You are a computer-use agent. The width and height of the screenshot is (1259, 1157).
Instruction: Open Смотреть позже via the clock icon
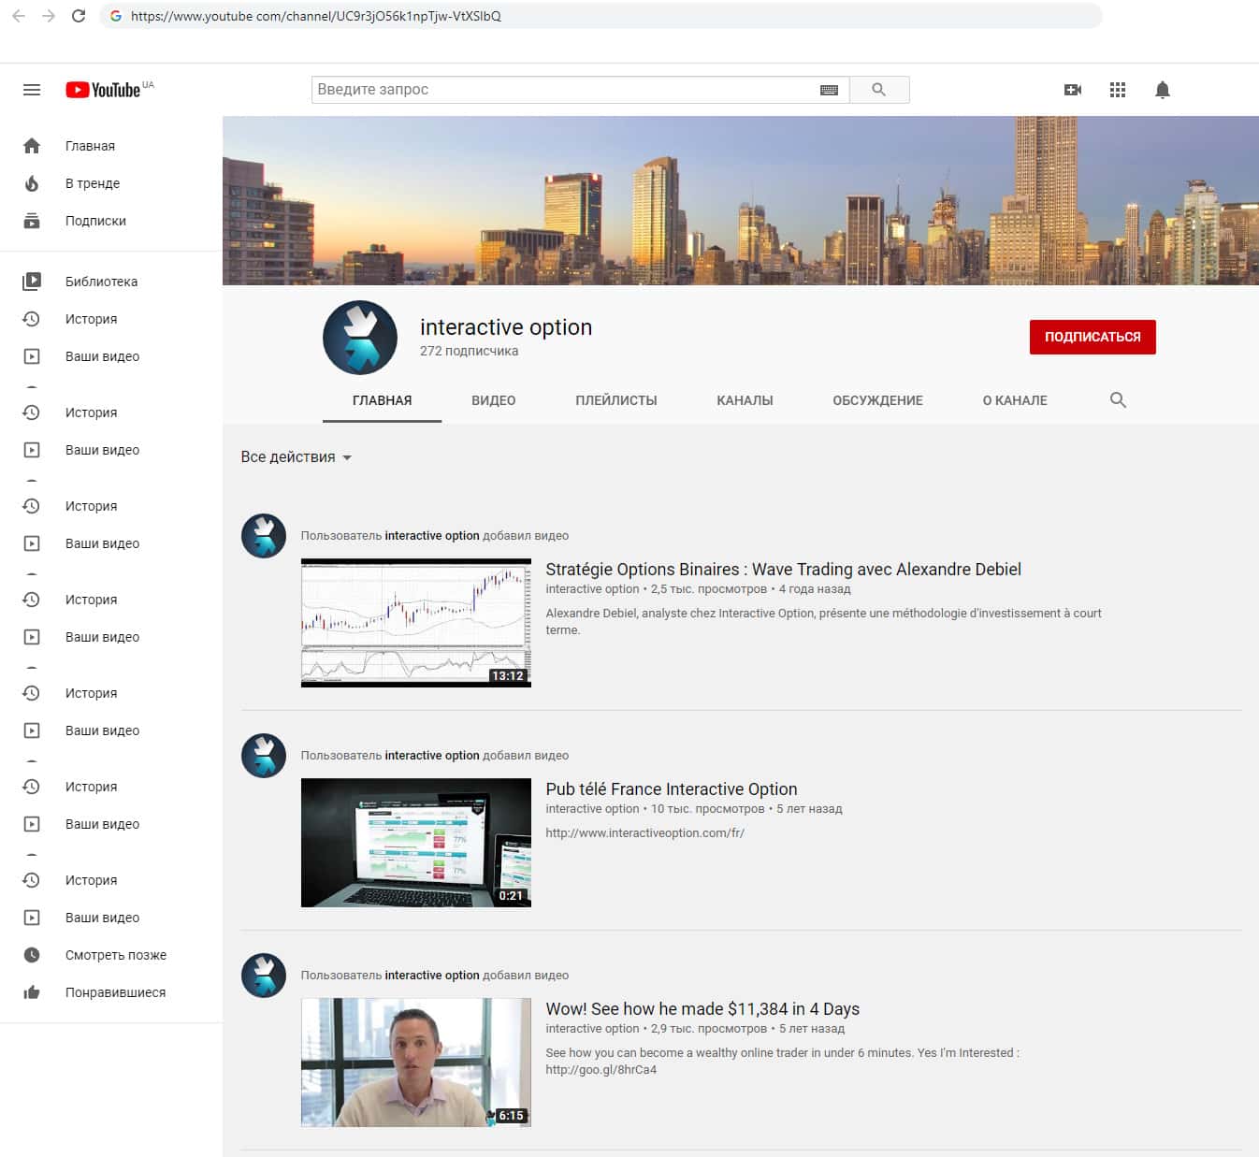coord(32,955)
